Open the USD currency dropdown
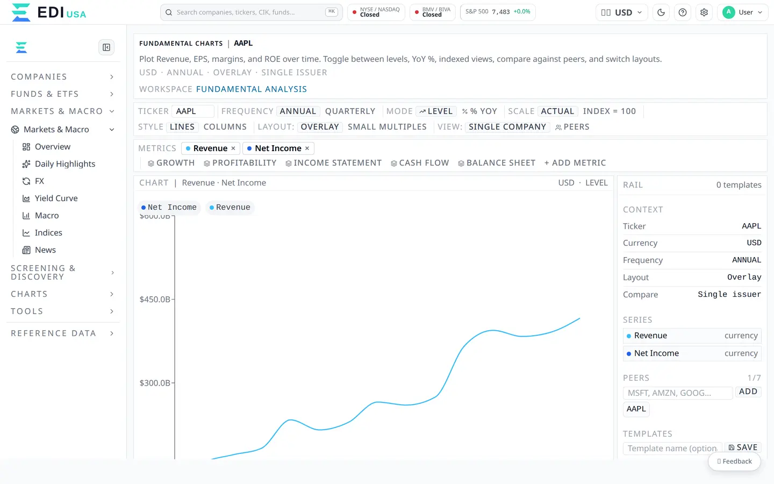Screen dimensions: 774x484 [x=621, y=12]
